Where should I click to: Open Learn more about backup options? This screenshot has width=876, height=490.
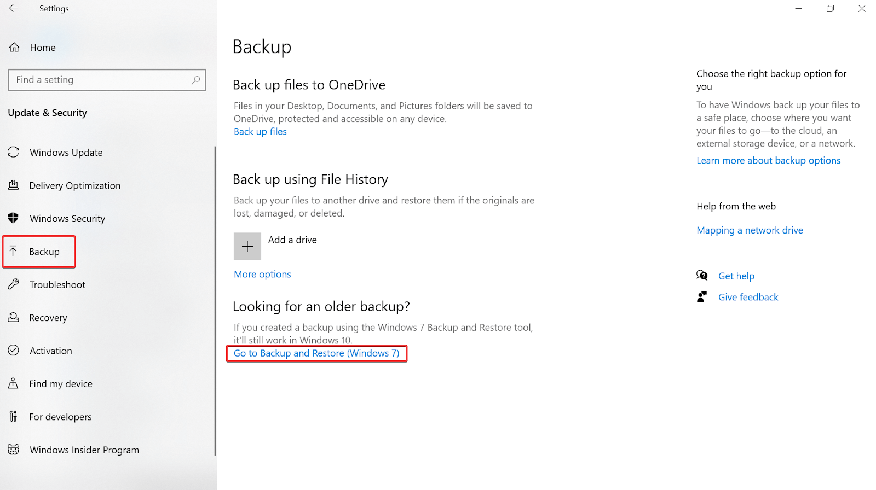click(768, 160)
